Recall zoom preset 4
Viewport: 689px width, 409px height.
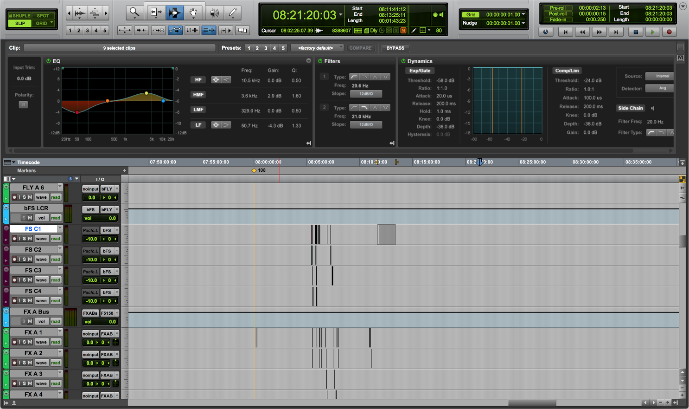tap(96, 31)
